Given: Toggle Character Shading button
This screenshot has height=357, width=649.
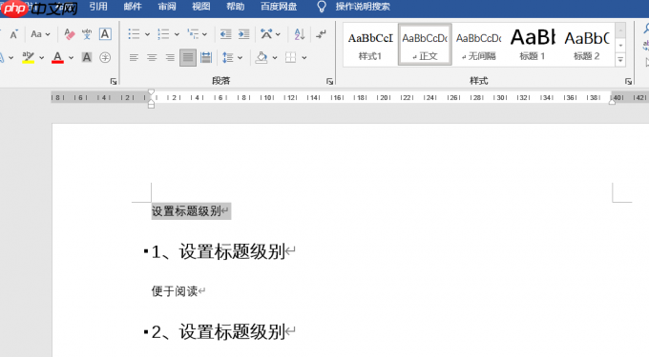Looking at the screenshot, I should point(87,57).
